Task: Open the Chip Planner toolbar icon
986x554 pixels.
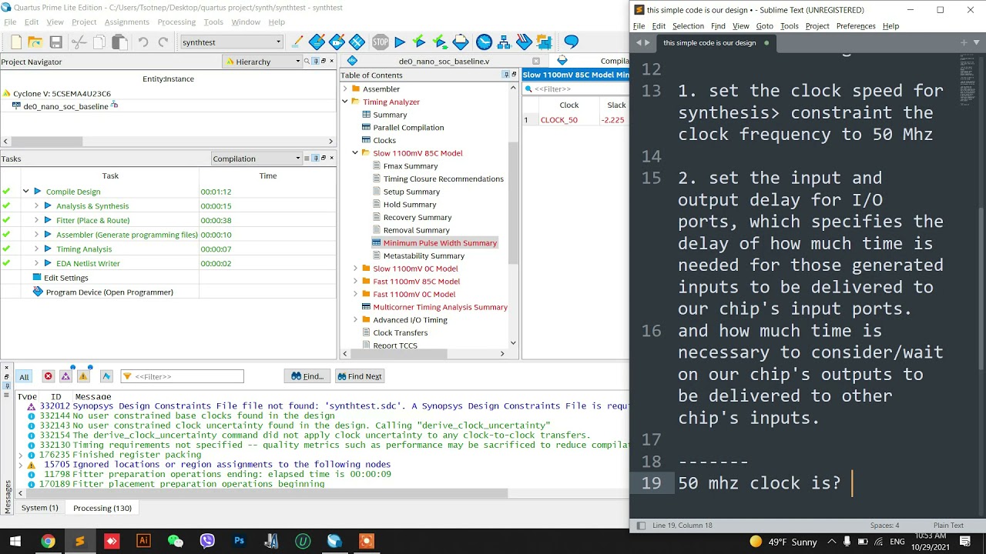Action: [x=357, y=42]
